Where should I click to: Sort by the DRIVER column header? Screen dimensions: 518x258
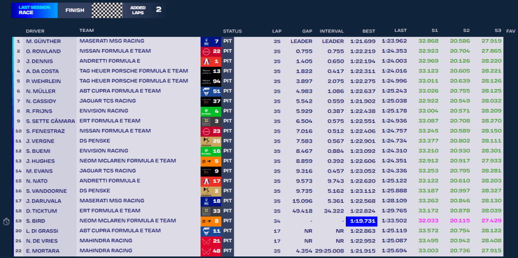(35, 31)
